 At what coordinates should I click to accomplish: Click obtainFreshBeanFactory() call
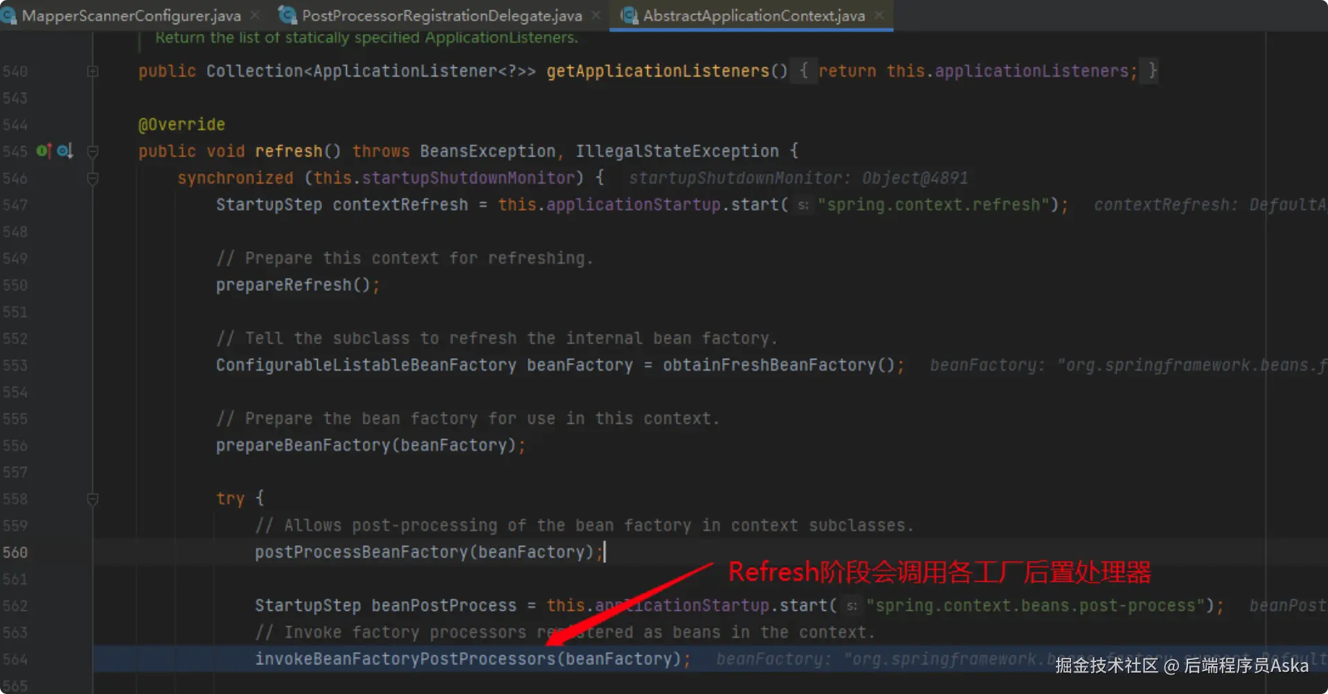pyautogui.click(x=779, y=365)
